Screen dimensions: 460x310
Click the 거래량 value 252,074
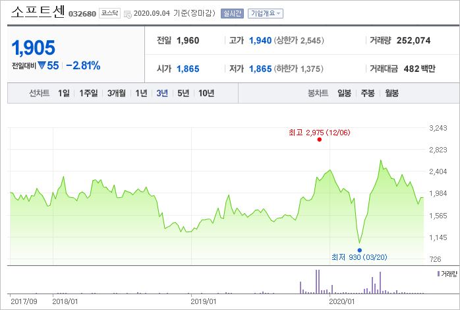[x=413, y=40]
